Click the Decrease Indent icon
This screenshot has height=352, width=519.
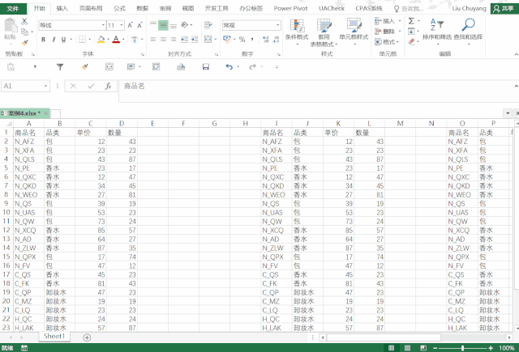[184, 40]
